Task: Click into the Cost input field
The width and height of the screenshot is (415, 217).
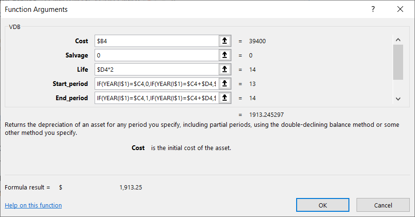Action: point(157,41)
